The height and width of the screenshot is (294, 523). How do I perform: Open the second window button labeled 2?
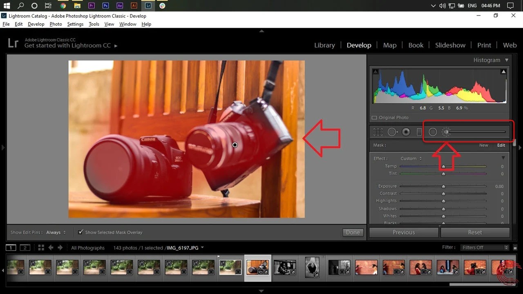pos(25,247)
